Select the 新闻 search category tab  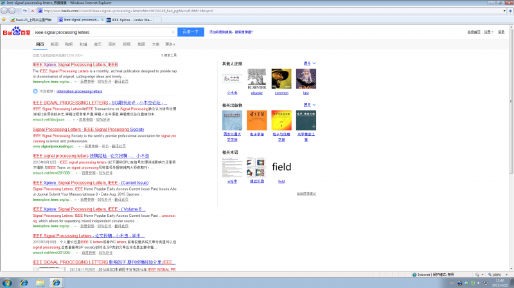(55, 44)
